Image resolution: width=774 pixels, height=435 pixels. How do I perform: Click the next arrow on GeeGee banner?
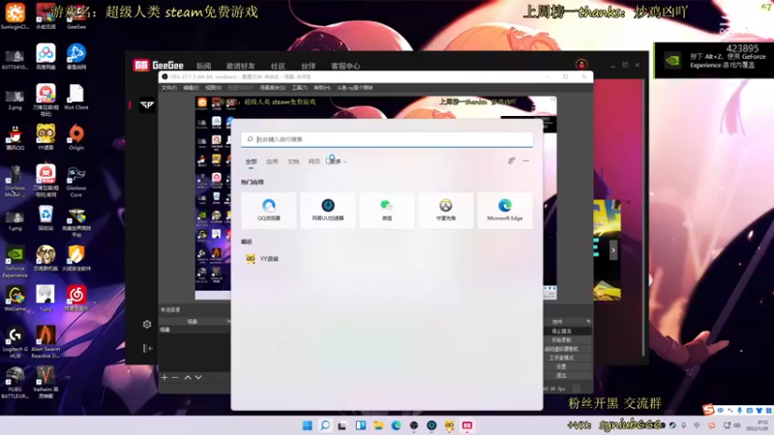(613, 250)
